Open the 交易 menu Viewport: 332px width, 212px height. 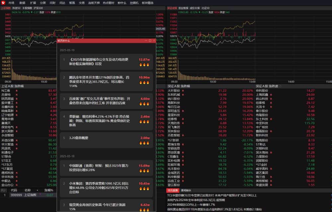coord(82,3)
